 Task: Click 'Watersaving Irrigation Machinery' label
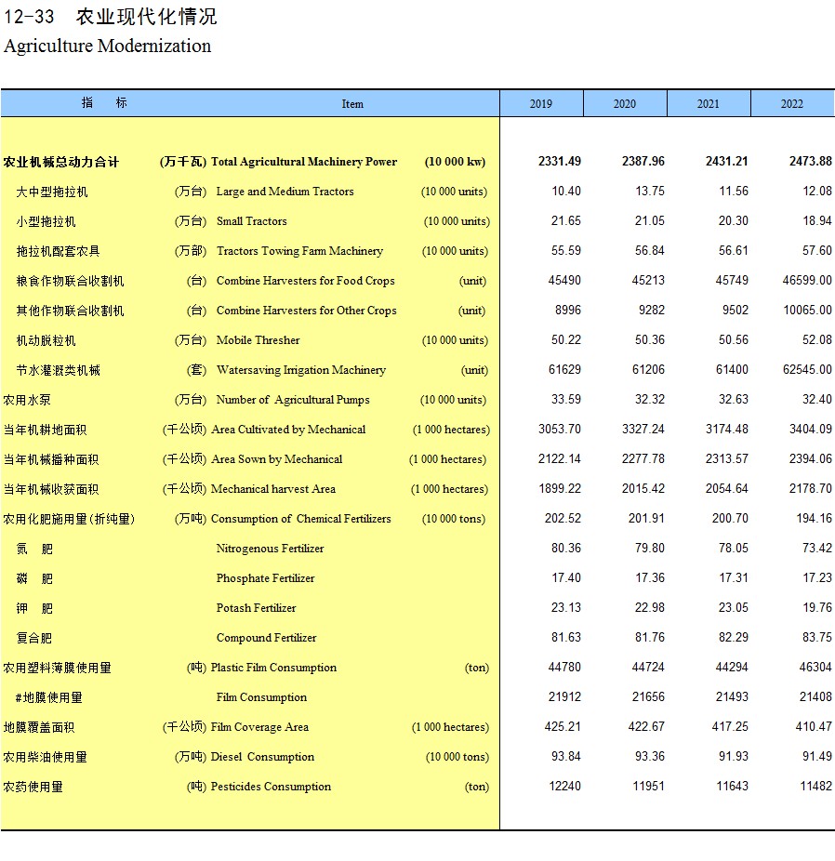click(301, 369)
